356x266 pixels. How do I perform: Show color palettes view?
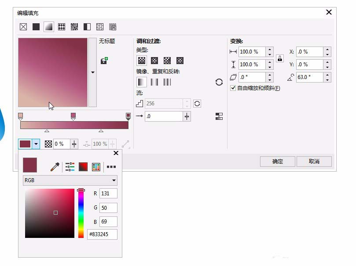[96, 167]
